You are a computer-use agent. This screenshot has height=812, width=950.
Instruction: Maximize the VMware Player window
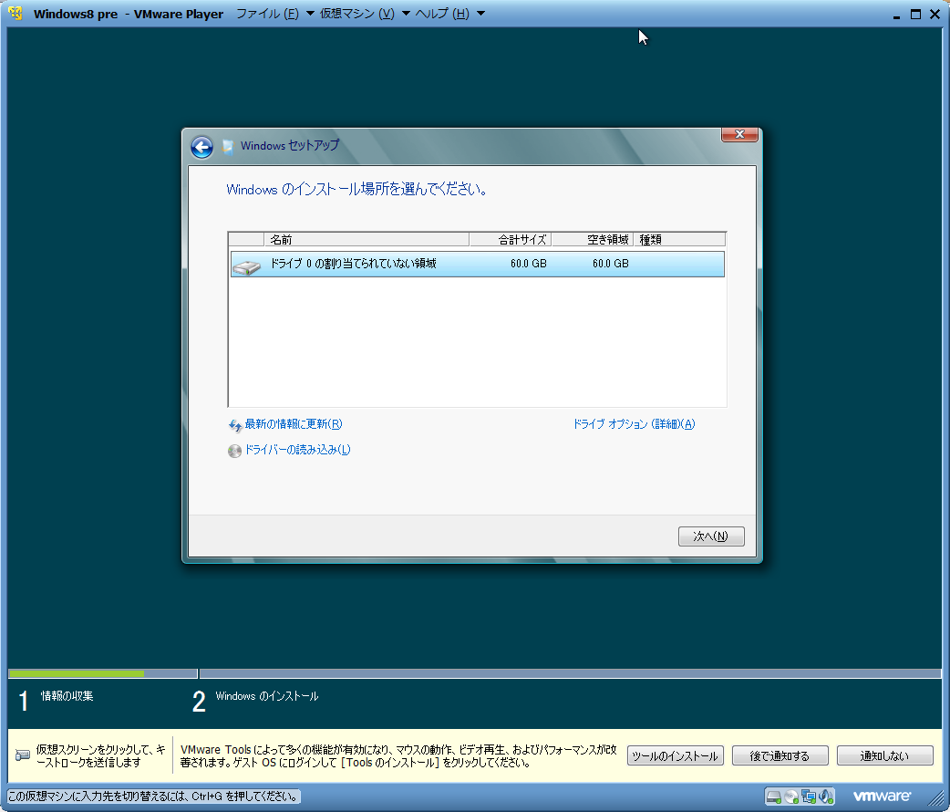pyautogui.click(x=915, y=14)
